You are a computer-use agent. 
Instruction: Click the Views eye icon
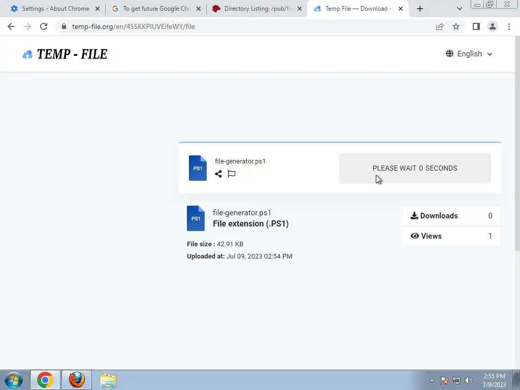414,236
